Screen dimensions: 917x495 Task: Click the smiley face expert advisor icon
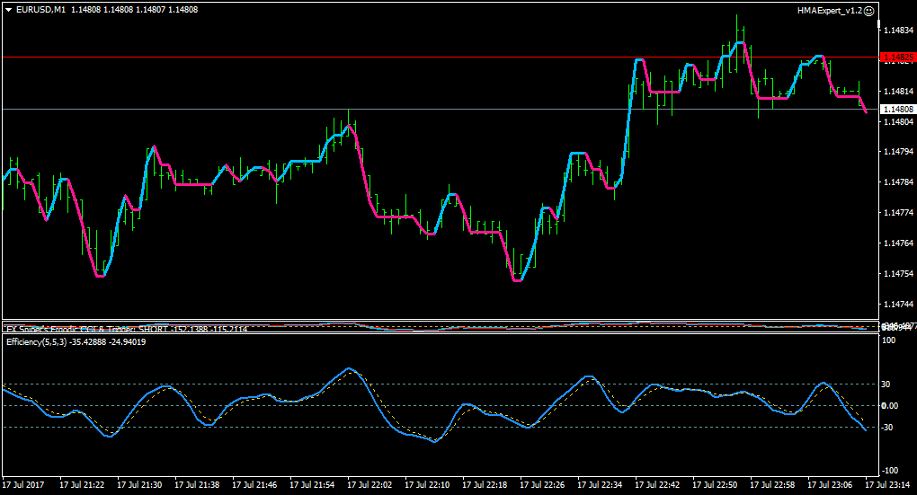coord(869,11)
